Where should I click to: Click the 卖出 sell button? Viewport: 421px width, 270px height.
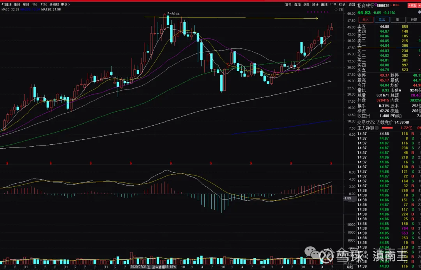(382, 19)
